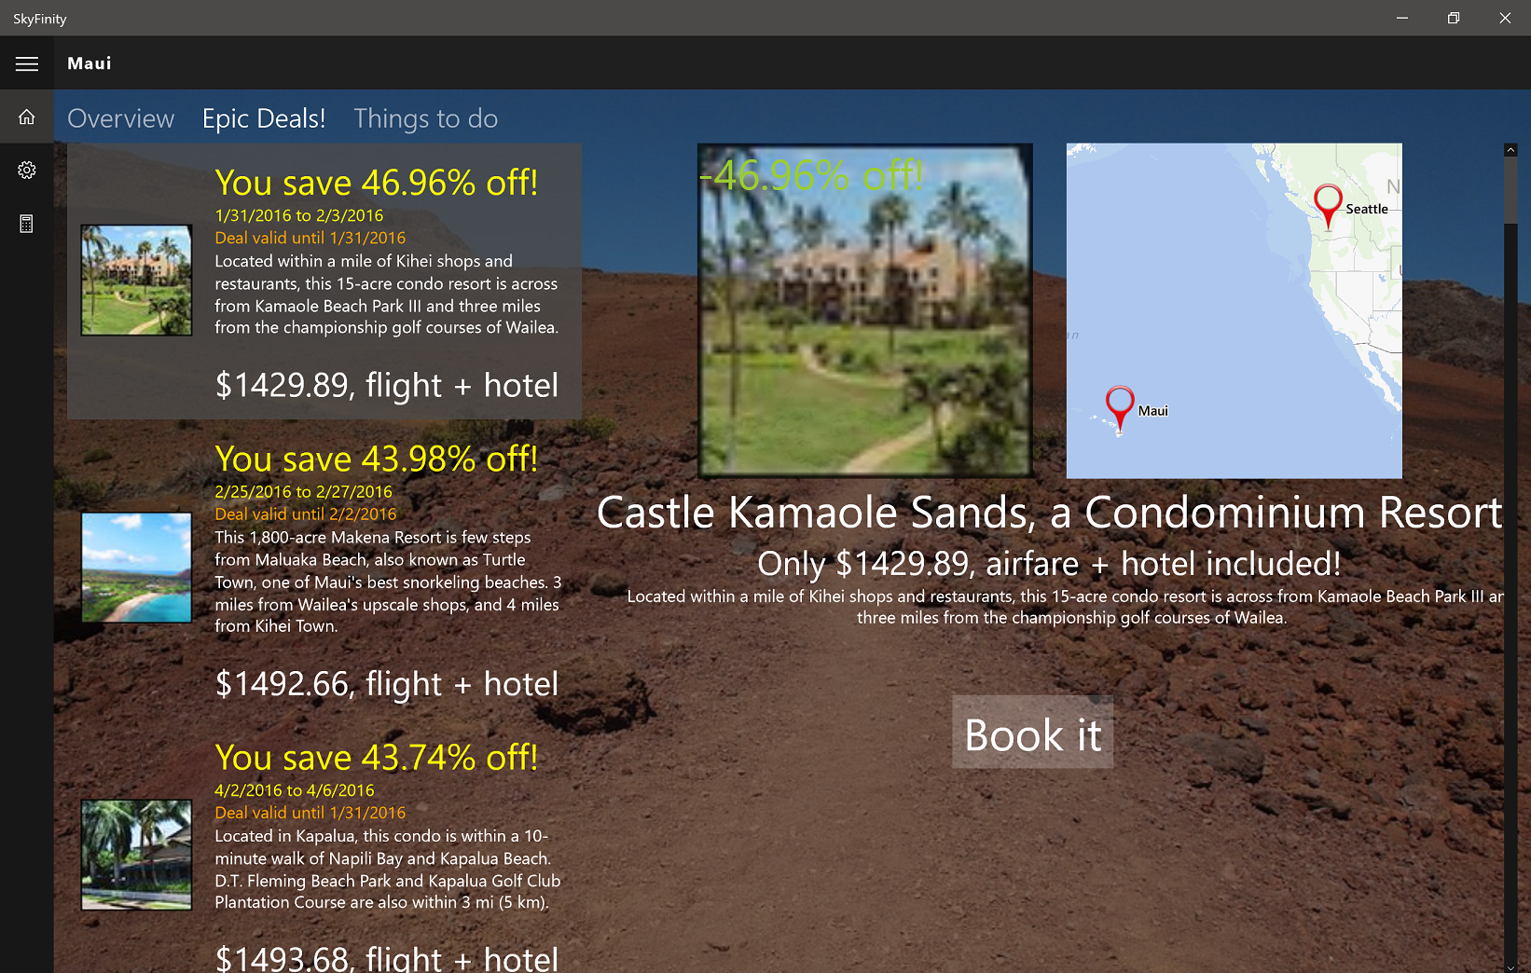This screenshot has height=973, width=1531.
Task: Select the 43.74% off Kapalua deal
Action: pyautogui.click(x=324, y=846)
